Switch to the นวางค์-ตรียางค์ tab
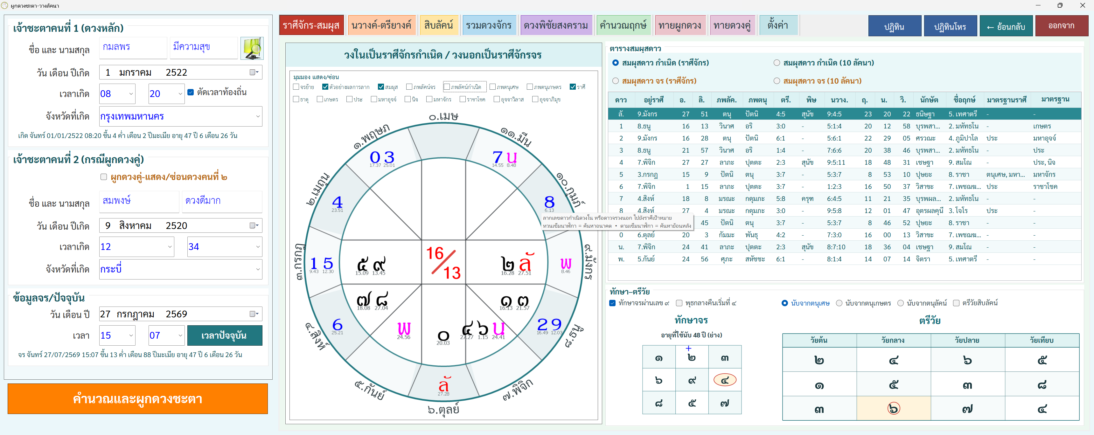Viewport: 1094px width, 435px height. [x=381, y=25]
